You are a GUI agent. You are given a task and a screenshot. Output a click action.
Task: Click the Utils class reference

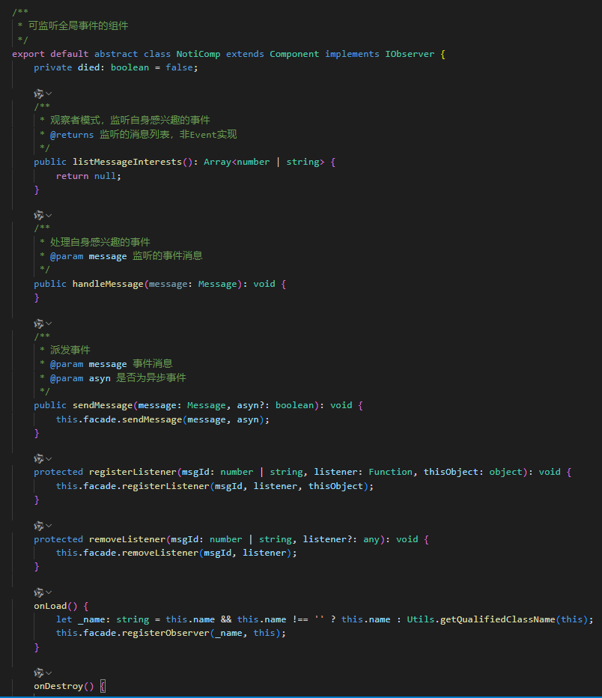point(421,619)
